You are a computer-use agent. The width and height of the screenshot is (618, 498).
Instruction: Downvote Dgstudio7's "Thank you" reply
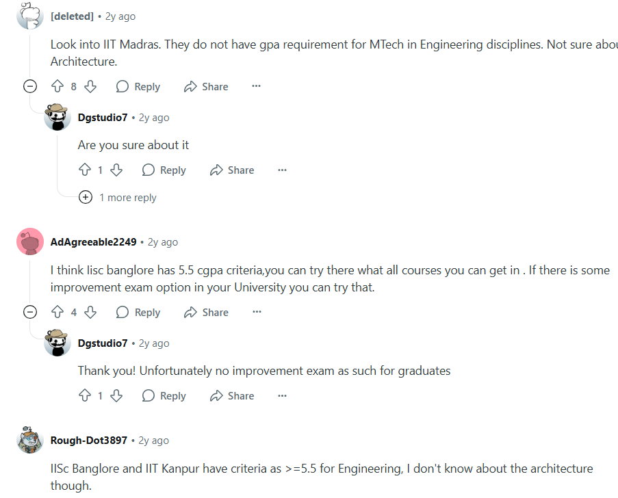pyautogui.click(x=116, y=396)
